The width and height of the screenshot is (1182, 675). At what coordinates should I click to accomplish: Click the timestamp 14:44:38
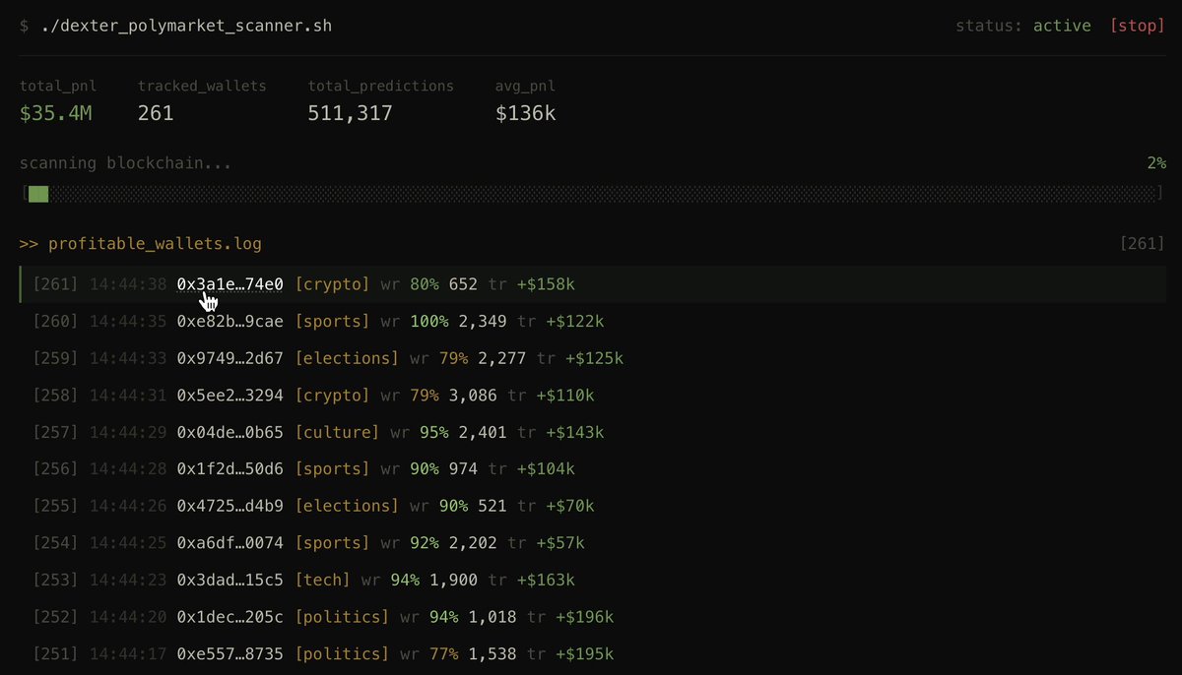128,284
